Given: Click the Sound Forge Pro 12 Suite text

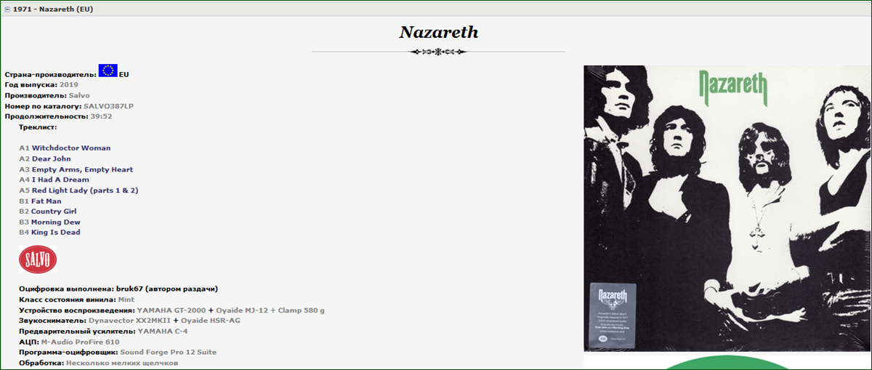Looking at the screenshot, I should pyautogui.click(x=168, y=353).
